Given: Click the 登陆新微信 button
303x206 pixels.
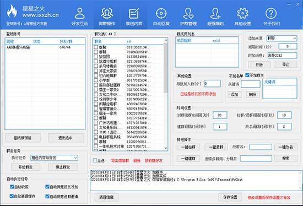Looking at the screenshot, I should pyautogui.click(x=23, y=138).
